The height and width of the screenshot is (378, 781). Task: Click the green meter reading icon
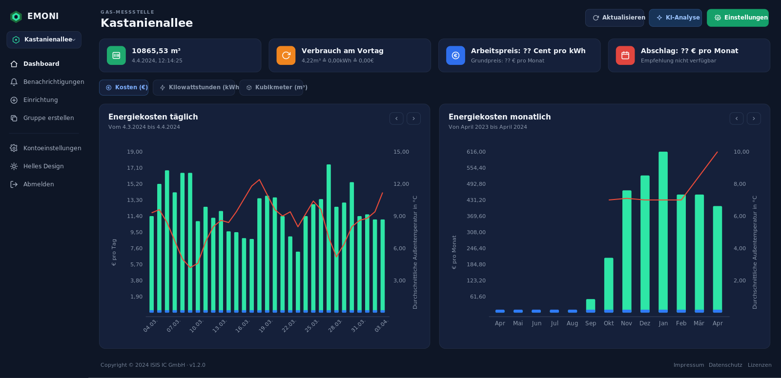click(x=116, y=56)
